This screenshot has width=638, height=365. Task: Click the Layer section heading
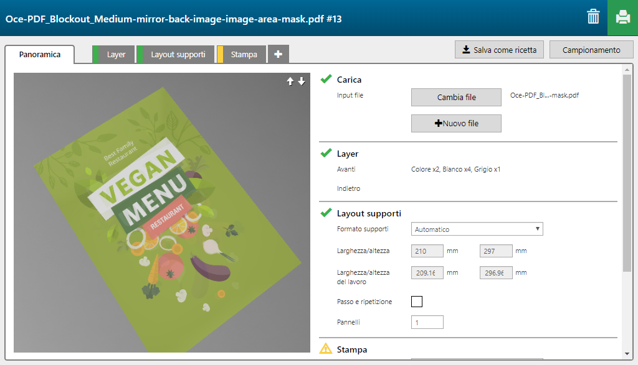click(348, 154)
